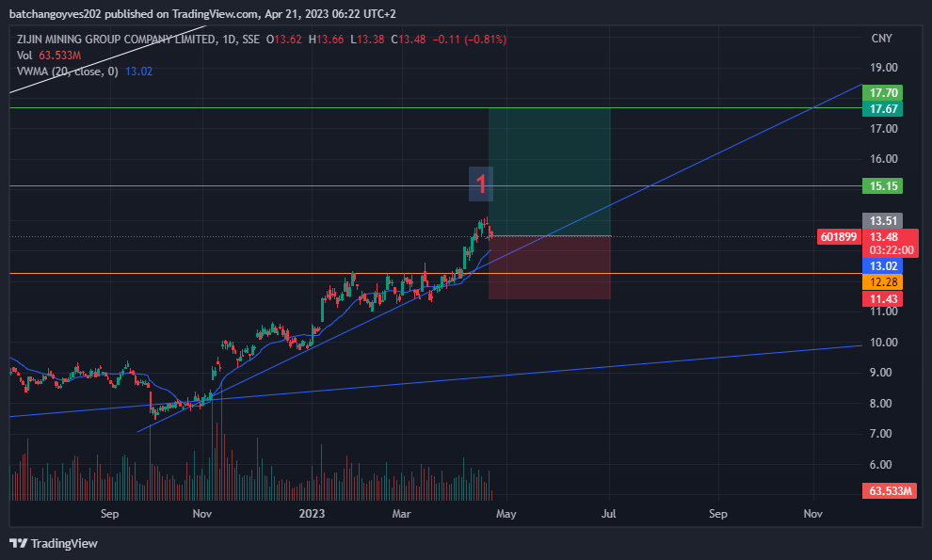Click the TradingView logo at bottom left

pos(54,543)
